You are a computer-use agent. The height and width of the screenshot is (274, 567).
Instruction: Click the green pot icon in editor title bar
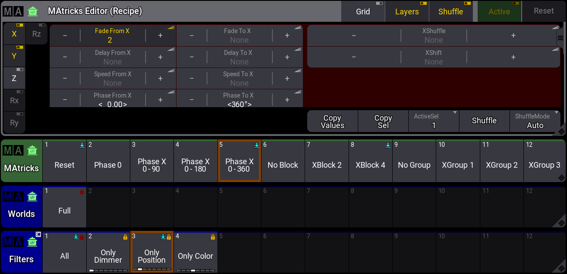[33, 11]
